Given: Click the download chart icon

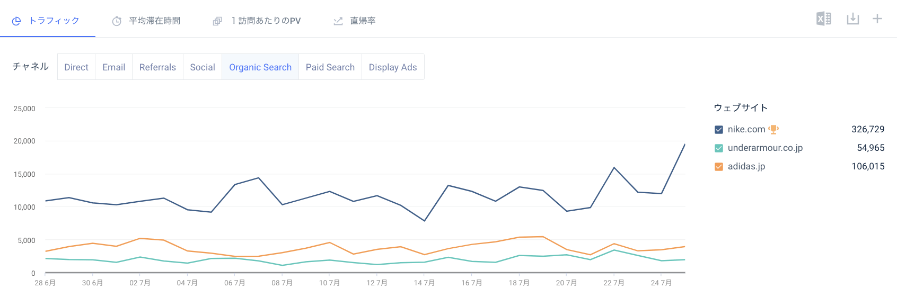Looking at the screenshot, I should coord(852,19).
